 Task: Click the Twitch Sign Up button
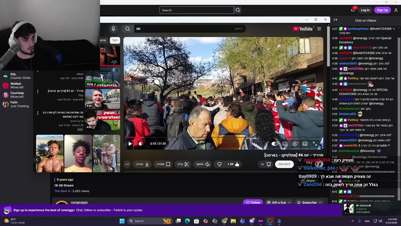(382, 10)
